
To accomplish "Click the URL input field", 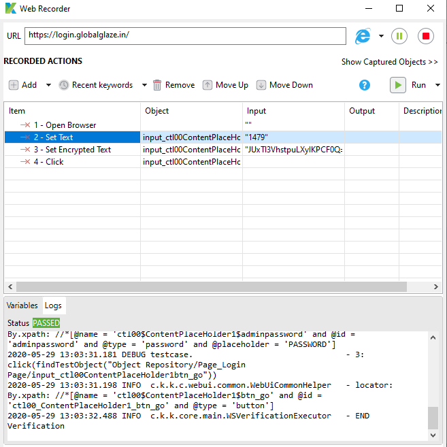I will tap(185, 36).
